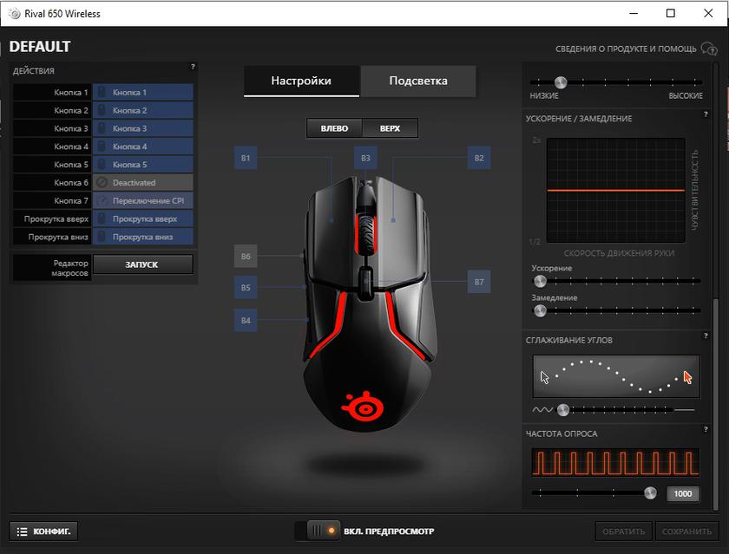This screenshot has height=554, width=729.
Task: Open the Deactivated dropdown for Кнопка 6
Action: pos(143,183)
